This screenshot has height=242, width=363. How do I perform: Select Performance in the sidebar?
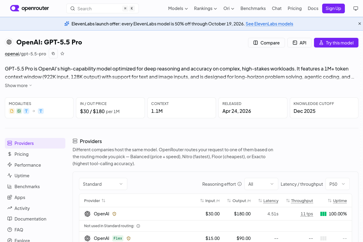point(35,165)
